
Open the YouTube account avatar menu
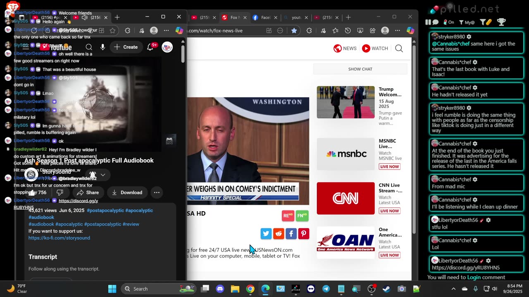(167, 47)
